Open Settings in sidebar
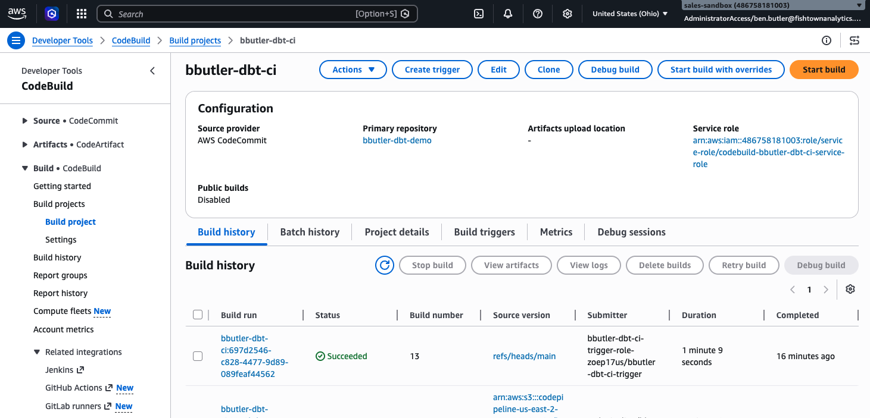870x418 pixels. (x=61, y=240)
